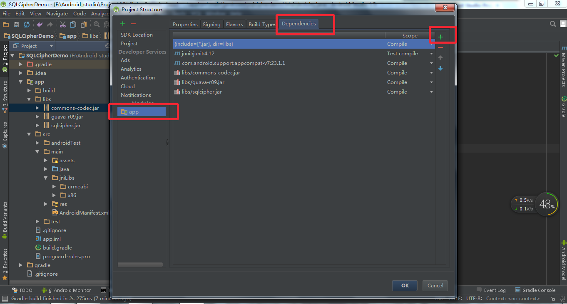Open the Navigate menu

(x=57, y=14)
